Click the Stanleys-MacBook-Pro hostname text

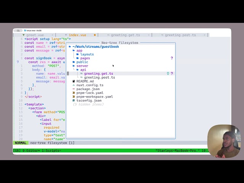[x=177, y=151]
